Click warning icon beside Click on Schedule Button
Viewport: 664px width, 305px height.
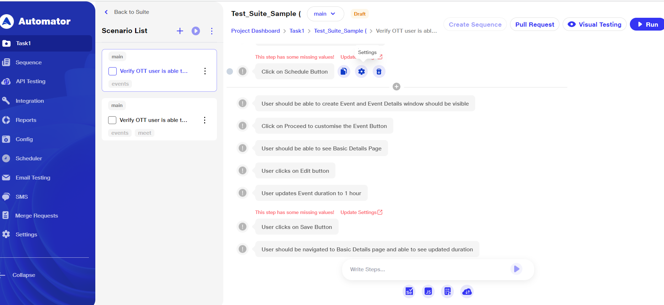tap(243, 71)
